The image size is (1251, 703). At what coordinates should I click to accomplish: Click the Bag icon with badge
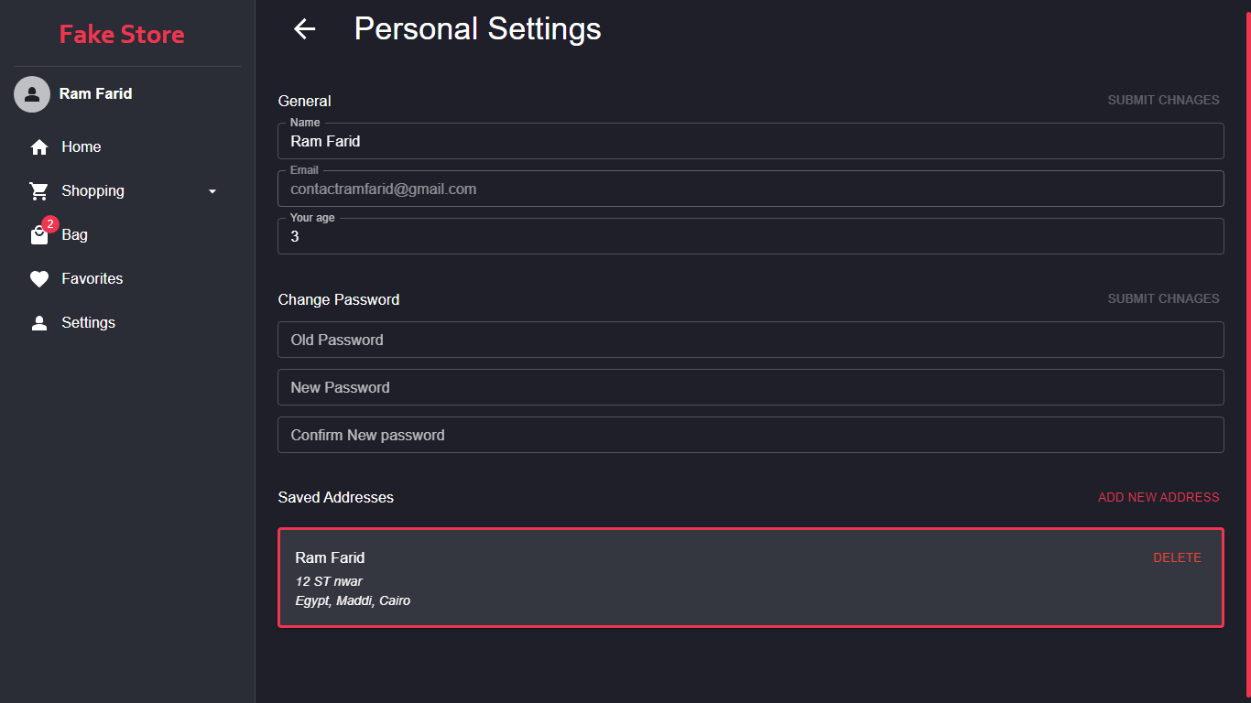[39, 235]
